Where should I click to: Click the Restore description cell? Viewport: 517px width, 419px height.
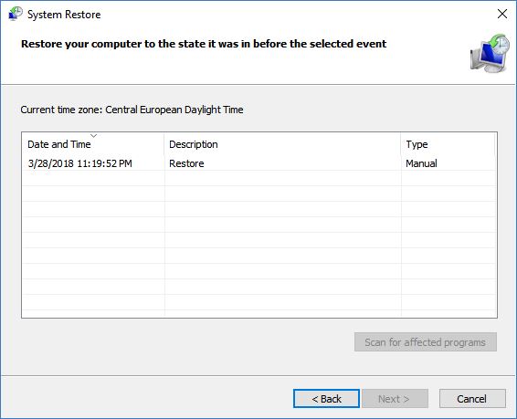[186, 163]
